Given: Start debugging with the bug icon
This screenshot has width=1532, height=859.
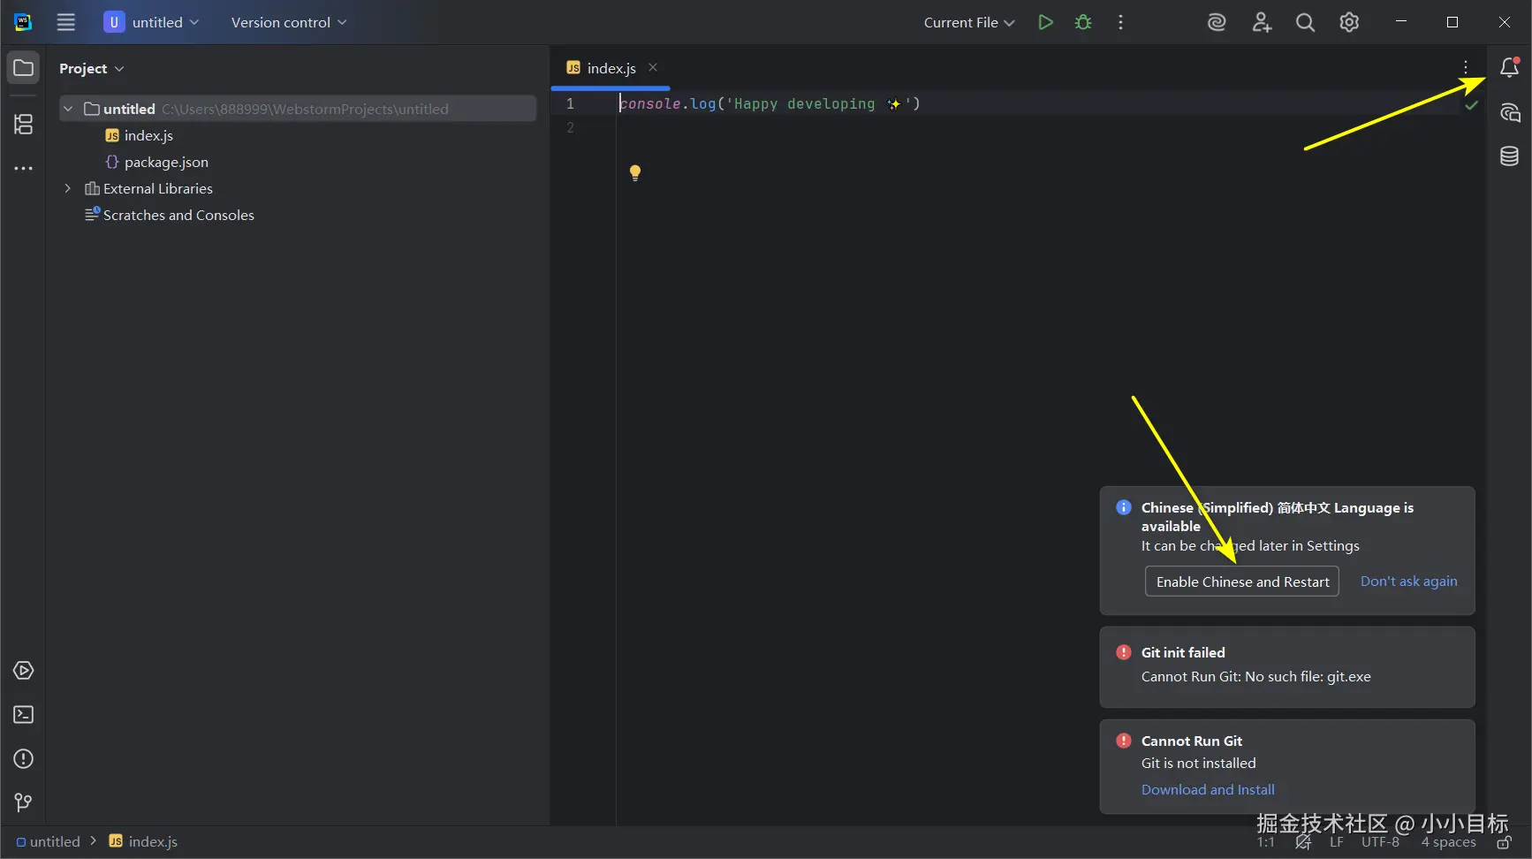Looking at the screenshot, I should (x=1083, y=22).
